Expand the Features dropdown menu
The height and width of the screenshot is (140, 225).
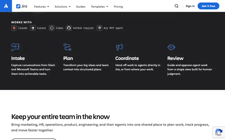click(x=42, y=6)
